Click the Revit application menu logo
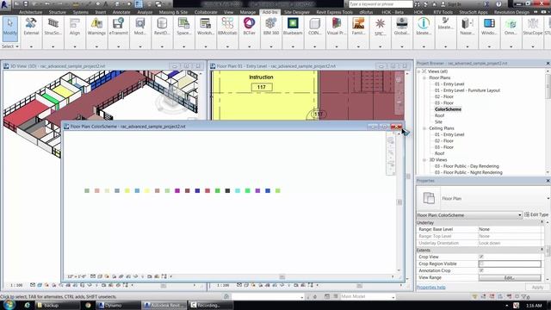 [5, 4]
